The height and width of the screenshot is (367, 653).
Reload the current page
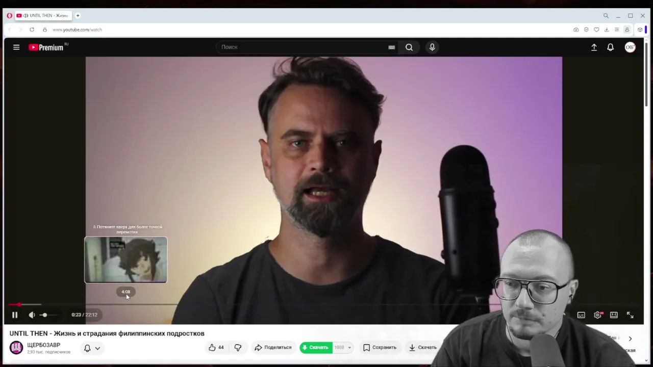[32, 30]
